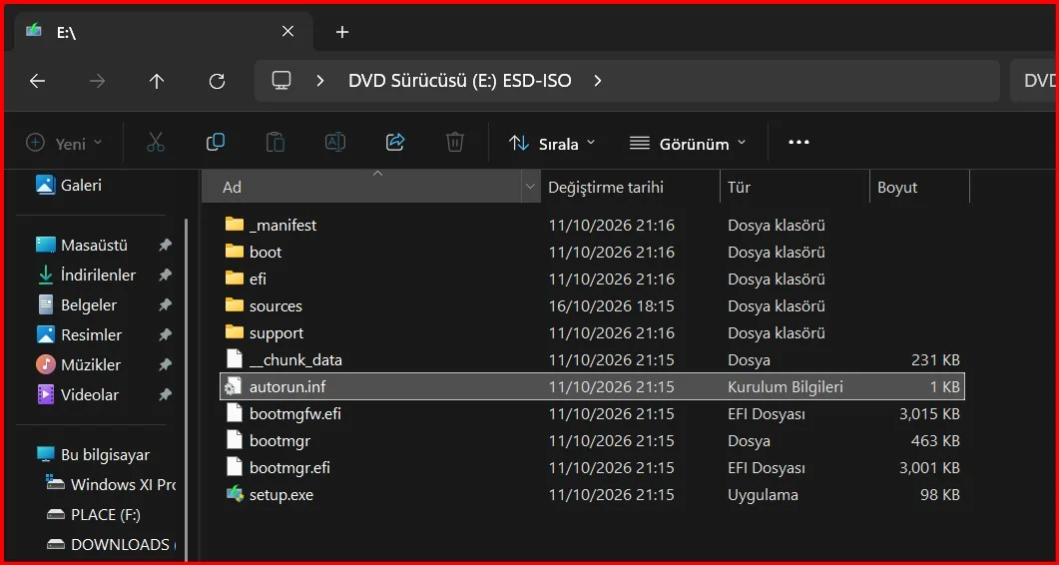The width and height of the screenshot is (1059, 565).
Task: Click the Copy icon in toolbar
Action: (216, 142)
